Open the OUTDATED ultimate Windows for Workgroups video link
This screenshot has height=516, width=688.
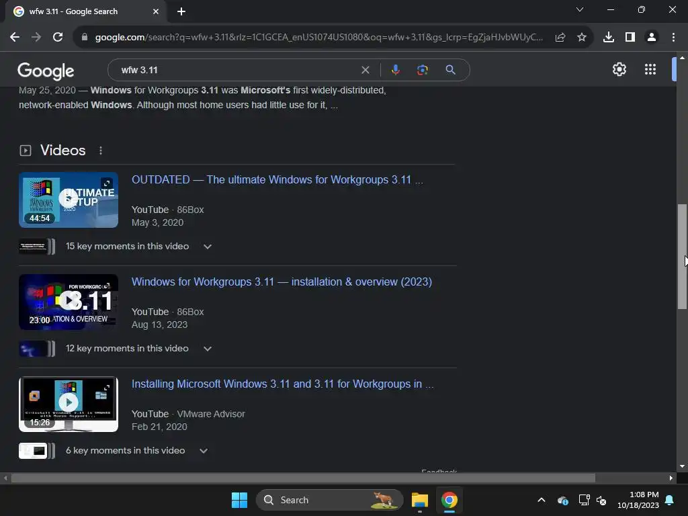click(277, 180)
